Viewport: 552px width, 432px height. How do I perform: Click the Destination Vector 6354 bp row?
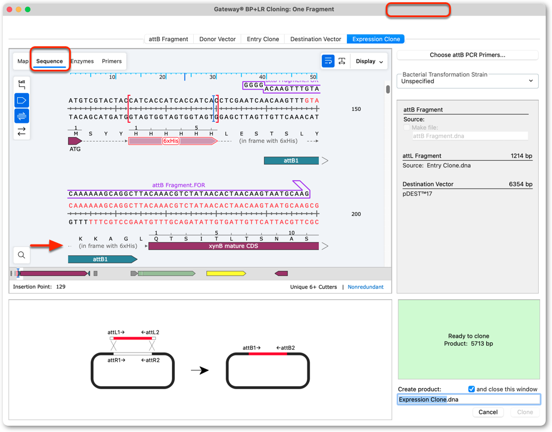pos(467,184)
